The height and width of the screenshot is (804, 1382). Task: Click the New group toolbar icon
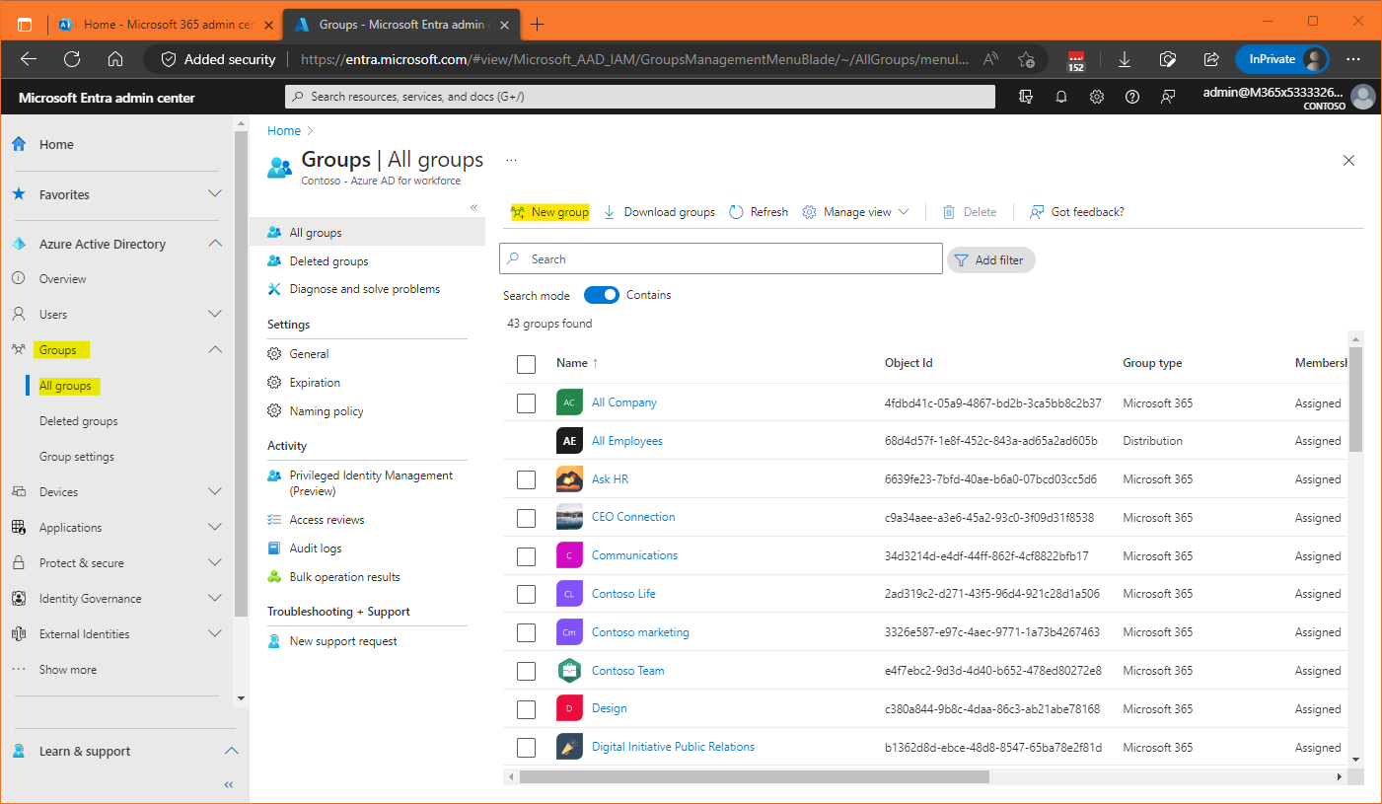point(519,212)
